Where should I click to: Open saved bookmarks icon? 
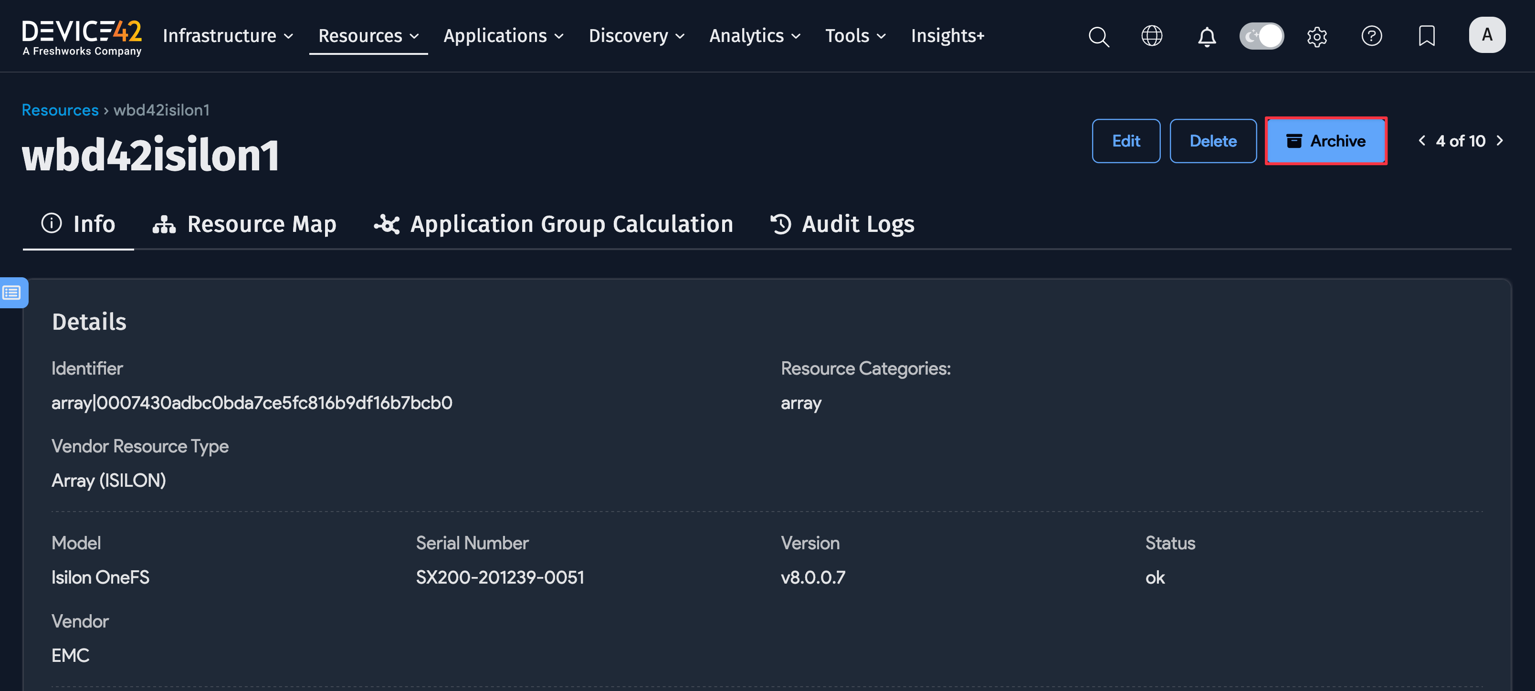(x=1427, y=36)
